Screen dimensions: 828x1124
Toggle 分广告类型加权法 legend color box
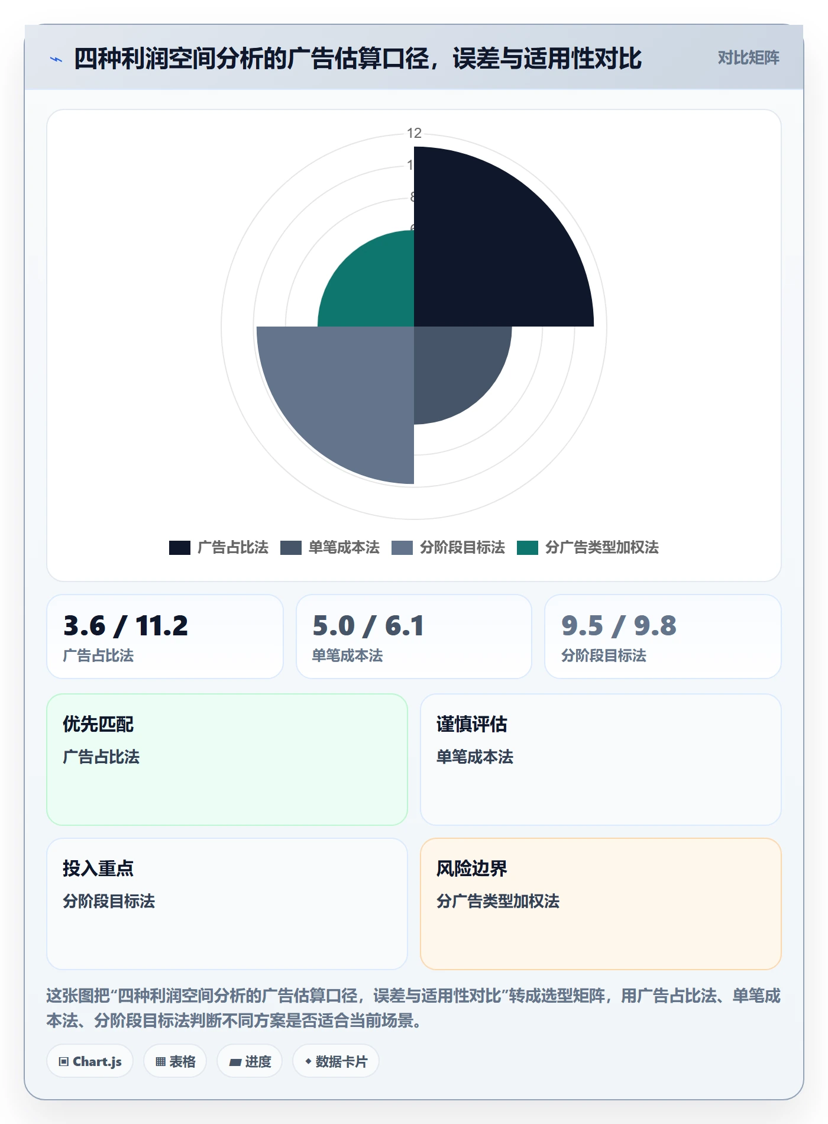[x=528, y=548]
